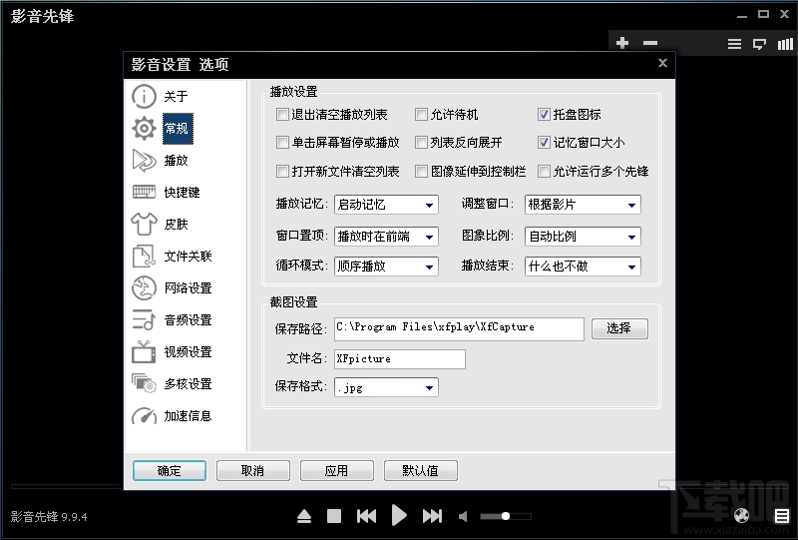Open the 音频设置 section

(187, 320)
